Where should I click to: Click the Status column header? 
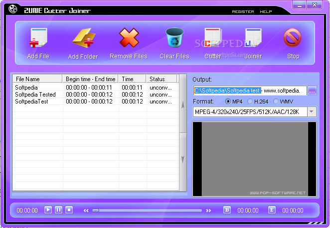click(x=162, y=79)
